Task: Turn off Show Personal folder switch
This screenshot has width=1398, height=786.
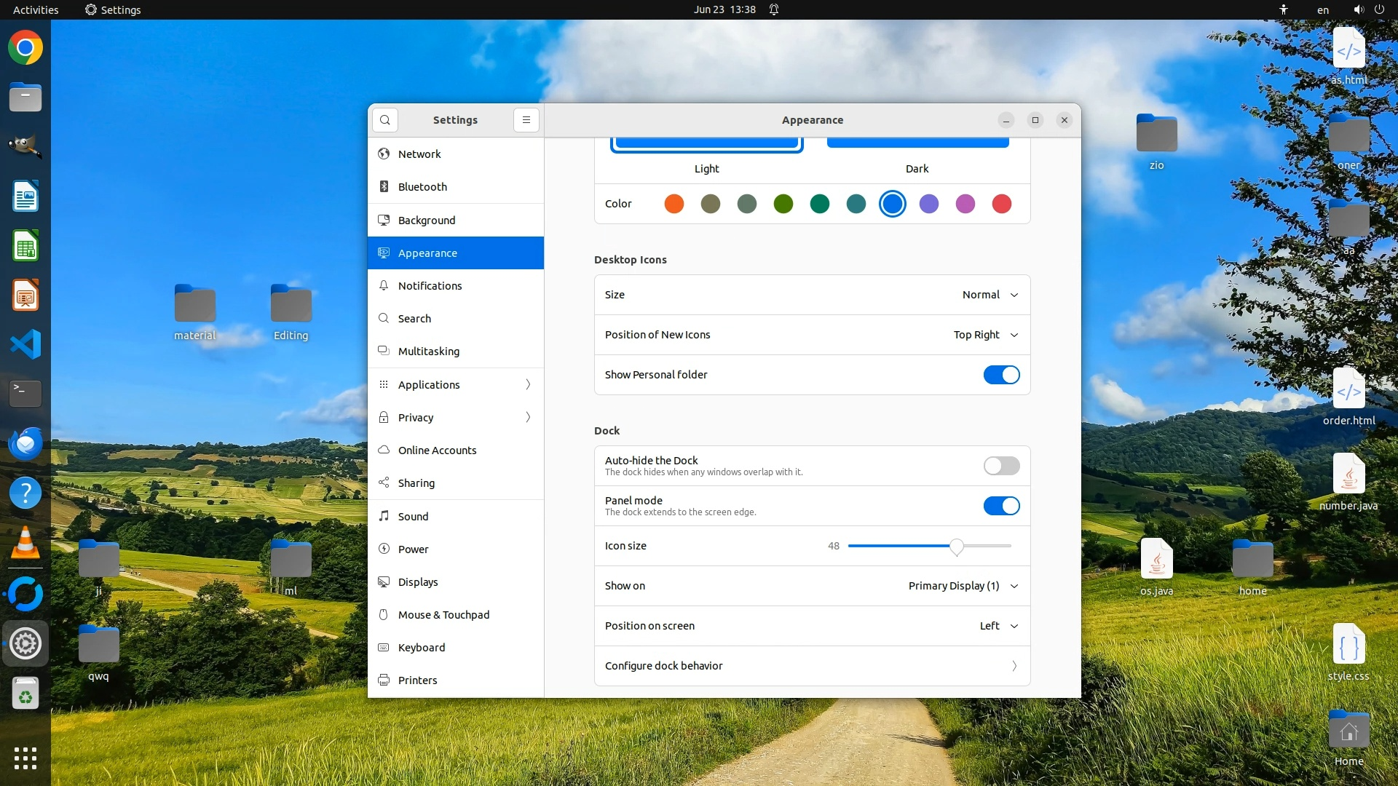Action: [x=1001, y=375]
